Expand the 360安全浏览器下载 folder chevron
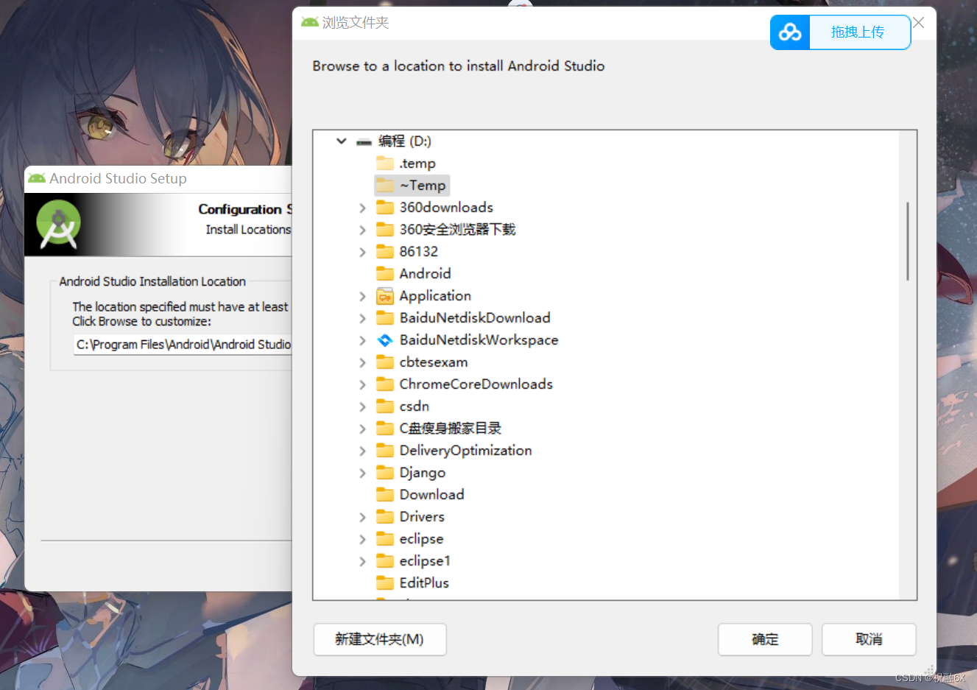This screenshot has height=690, width=977. (x=362, y=230)
